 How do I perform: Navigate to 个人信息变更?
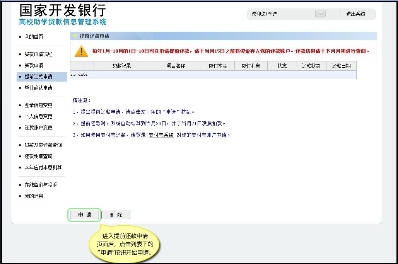click(38, 116)
